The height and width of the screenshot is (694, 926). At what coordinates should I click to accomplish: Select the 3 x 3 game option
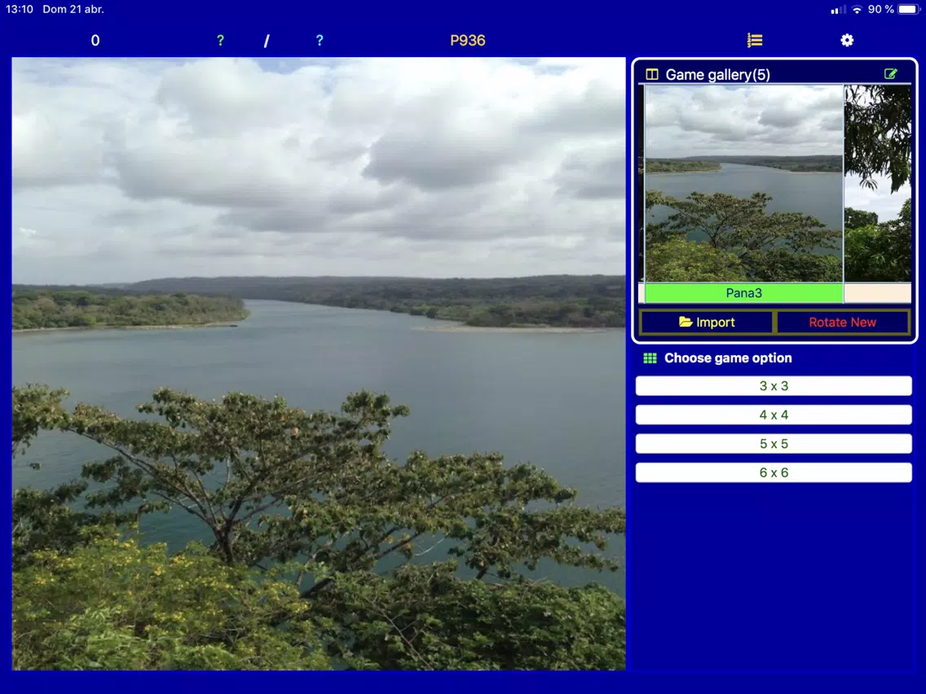click(774, 386)
